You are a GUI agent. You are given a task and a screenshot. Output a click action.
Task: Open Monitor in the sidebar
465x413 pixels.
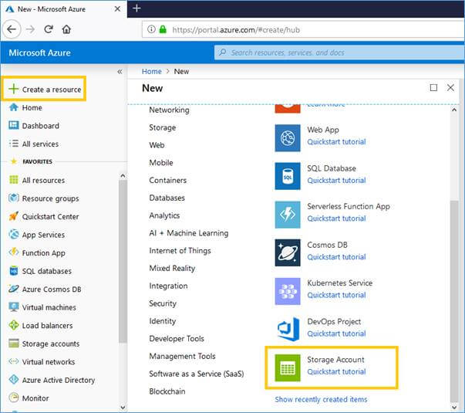(29, 398)
